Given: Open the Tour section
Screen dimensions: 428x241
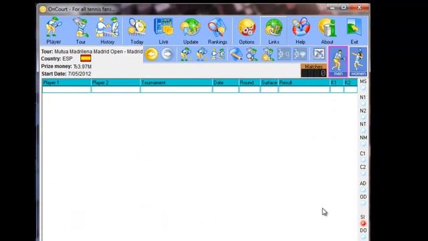Looking at the screenshot, I should [80, 31].
